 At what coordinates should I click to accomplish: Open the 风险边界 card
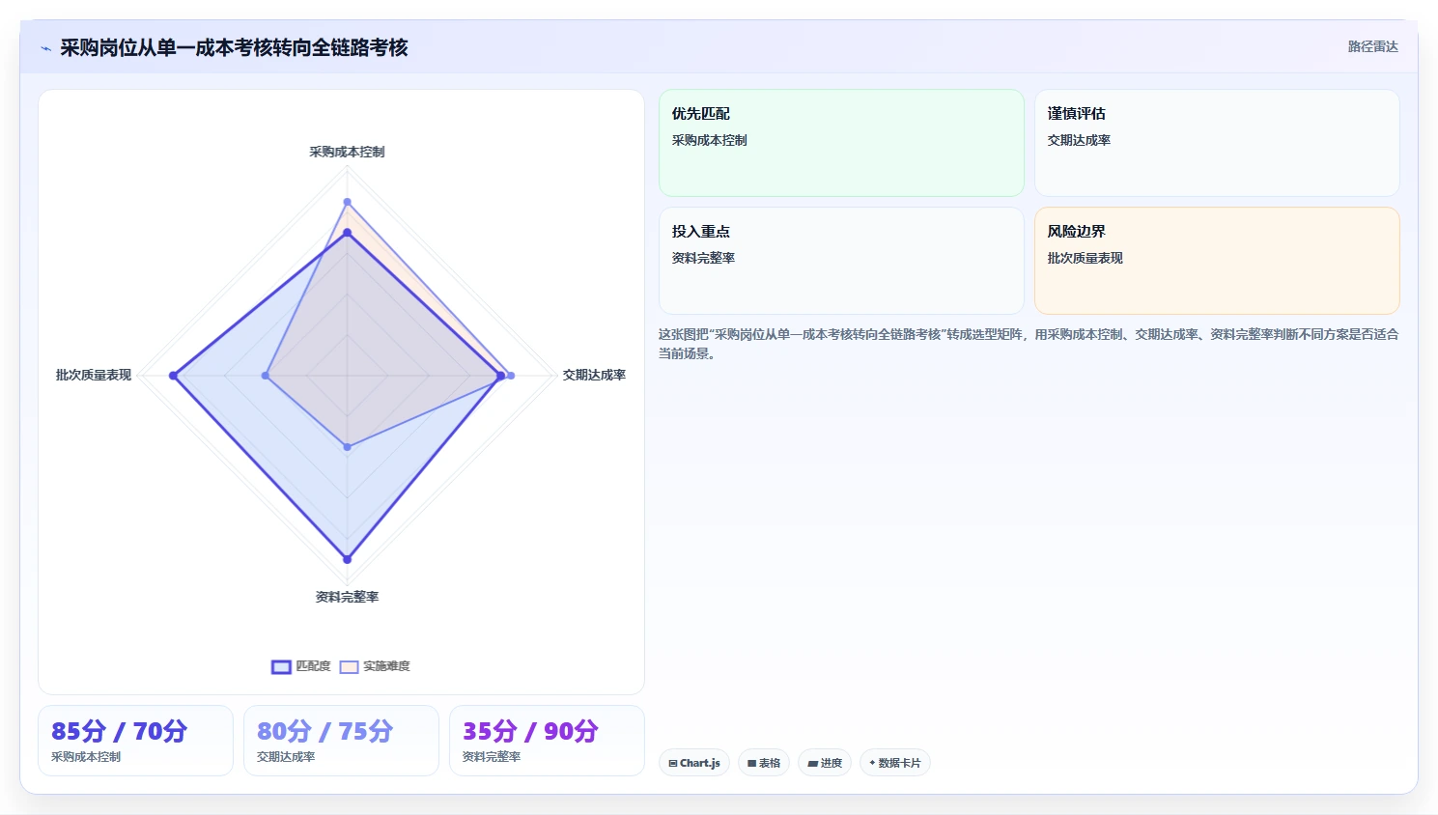(1217, 261)
